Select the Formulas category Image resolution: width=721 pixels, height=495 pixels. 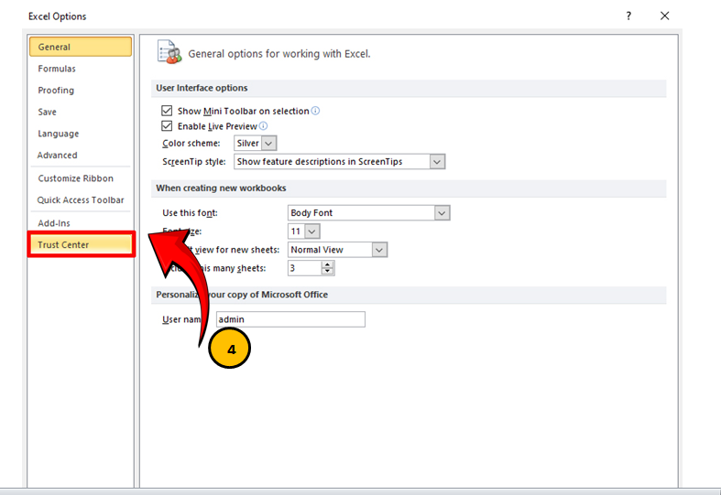coord(57,69)
